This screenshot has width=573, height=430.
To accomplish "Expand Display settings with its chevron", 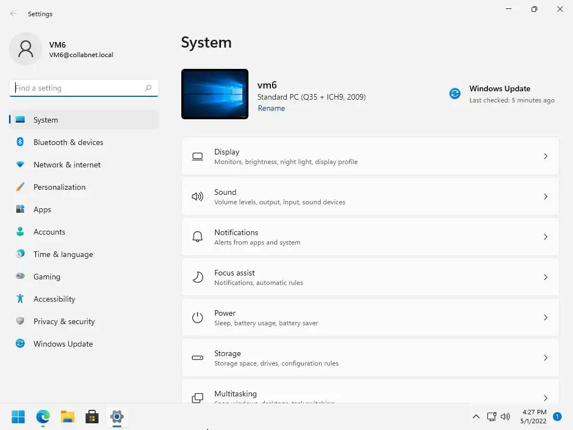I will (545, 157).
